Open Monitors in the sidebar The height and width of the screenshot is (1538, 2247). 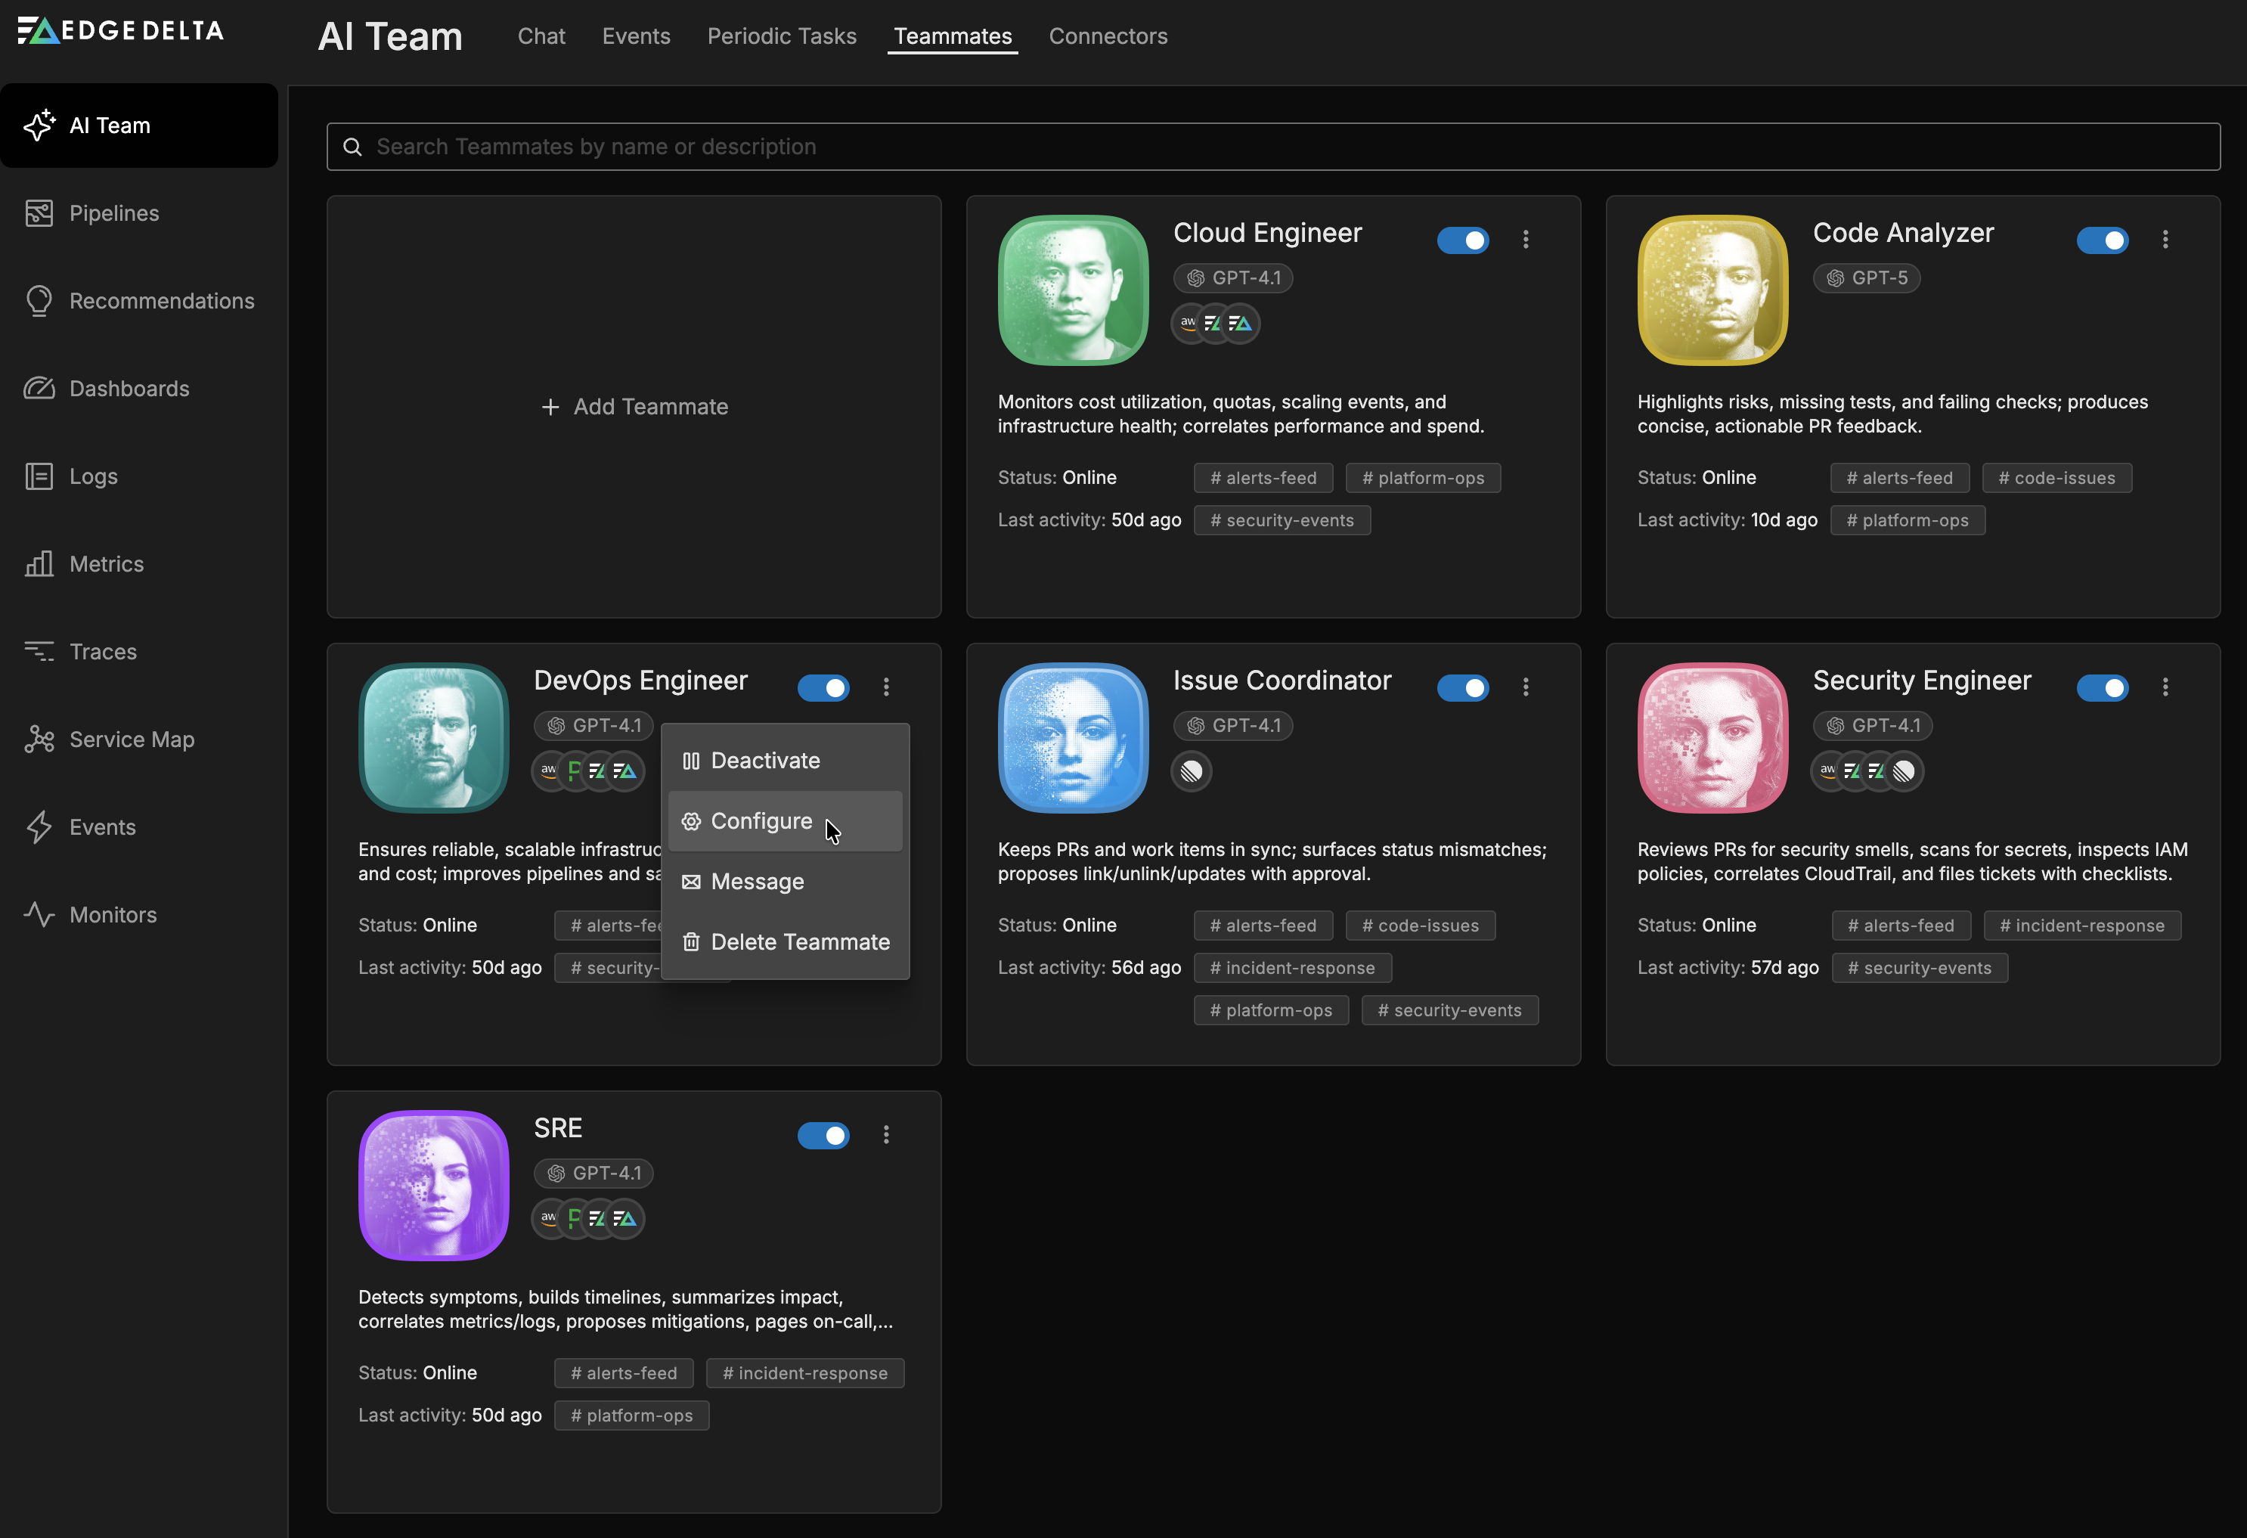(x=112, y=914)
